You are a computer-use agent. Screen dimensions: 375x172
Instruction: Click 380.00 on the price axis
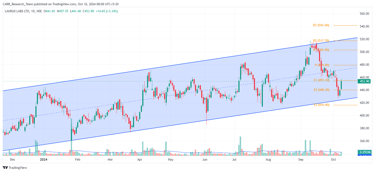tap(365, 128)
